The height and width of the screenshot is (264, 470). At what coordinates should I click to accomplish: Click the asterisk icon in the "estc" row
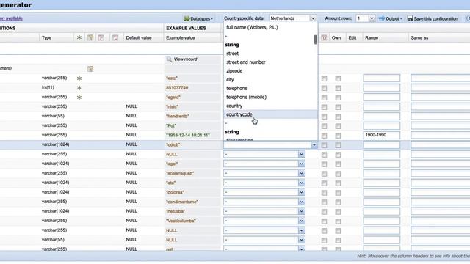79,78
